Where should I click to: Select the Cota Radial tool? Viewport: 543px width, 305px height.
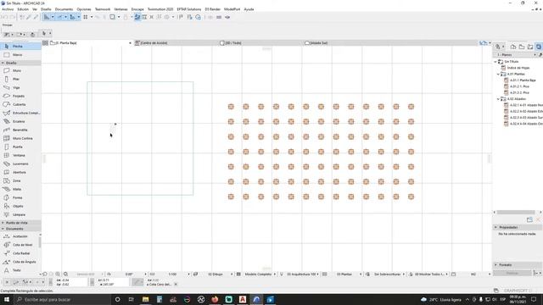coord(20,253)
